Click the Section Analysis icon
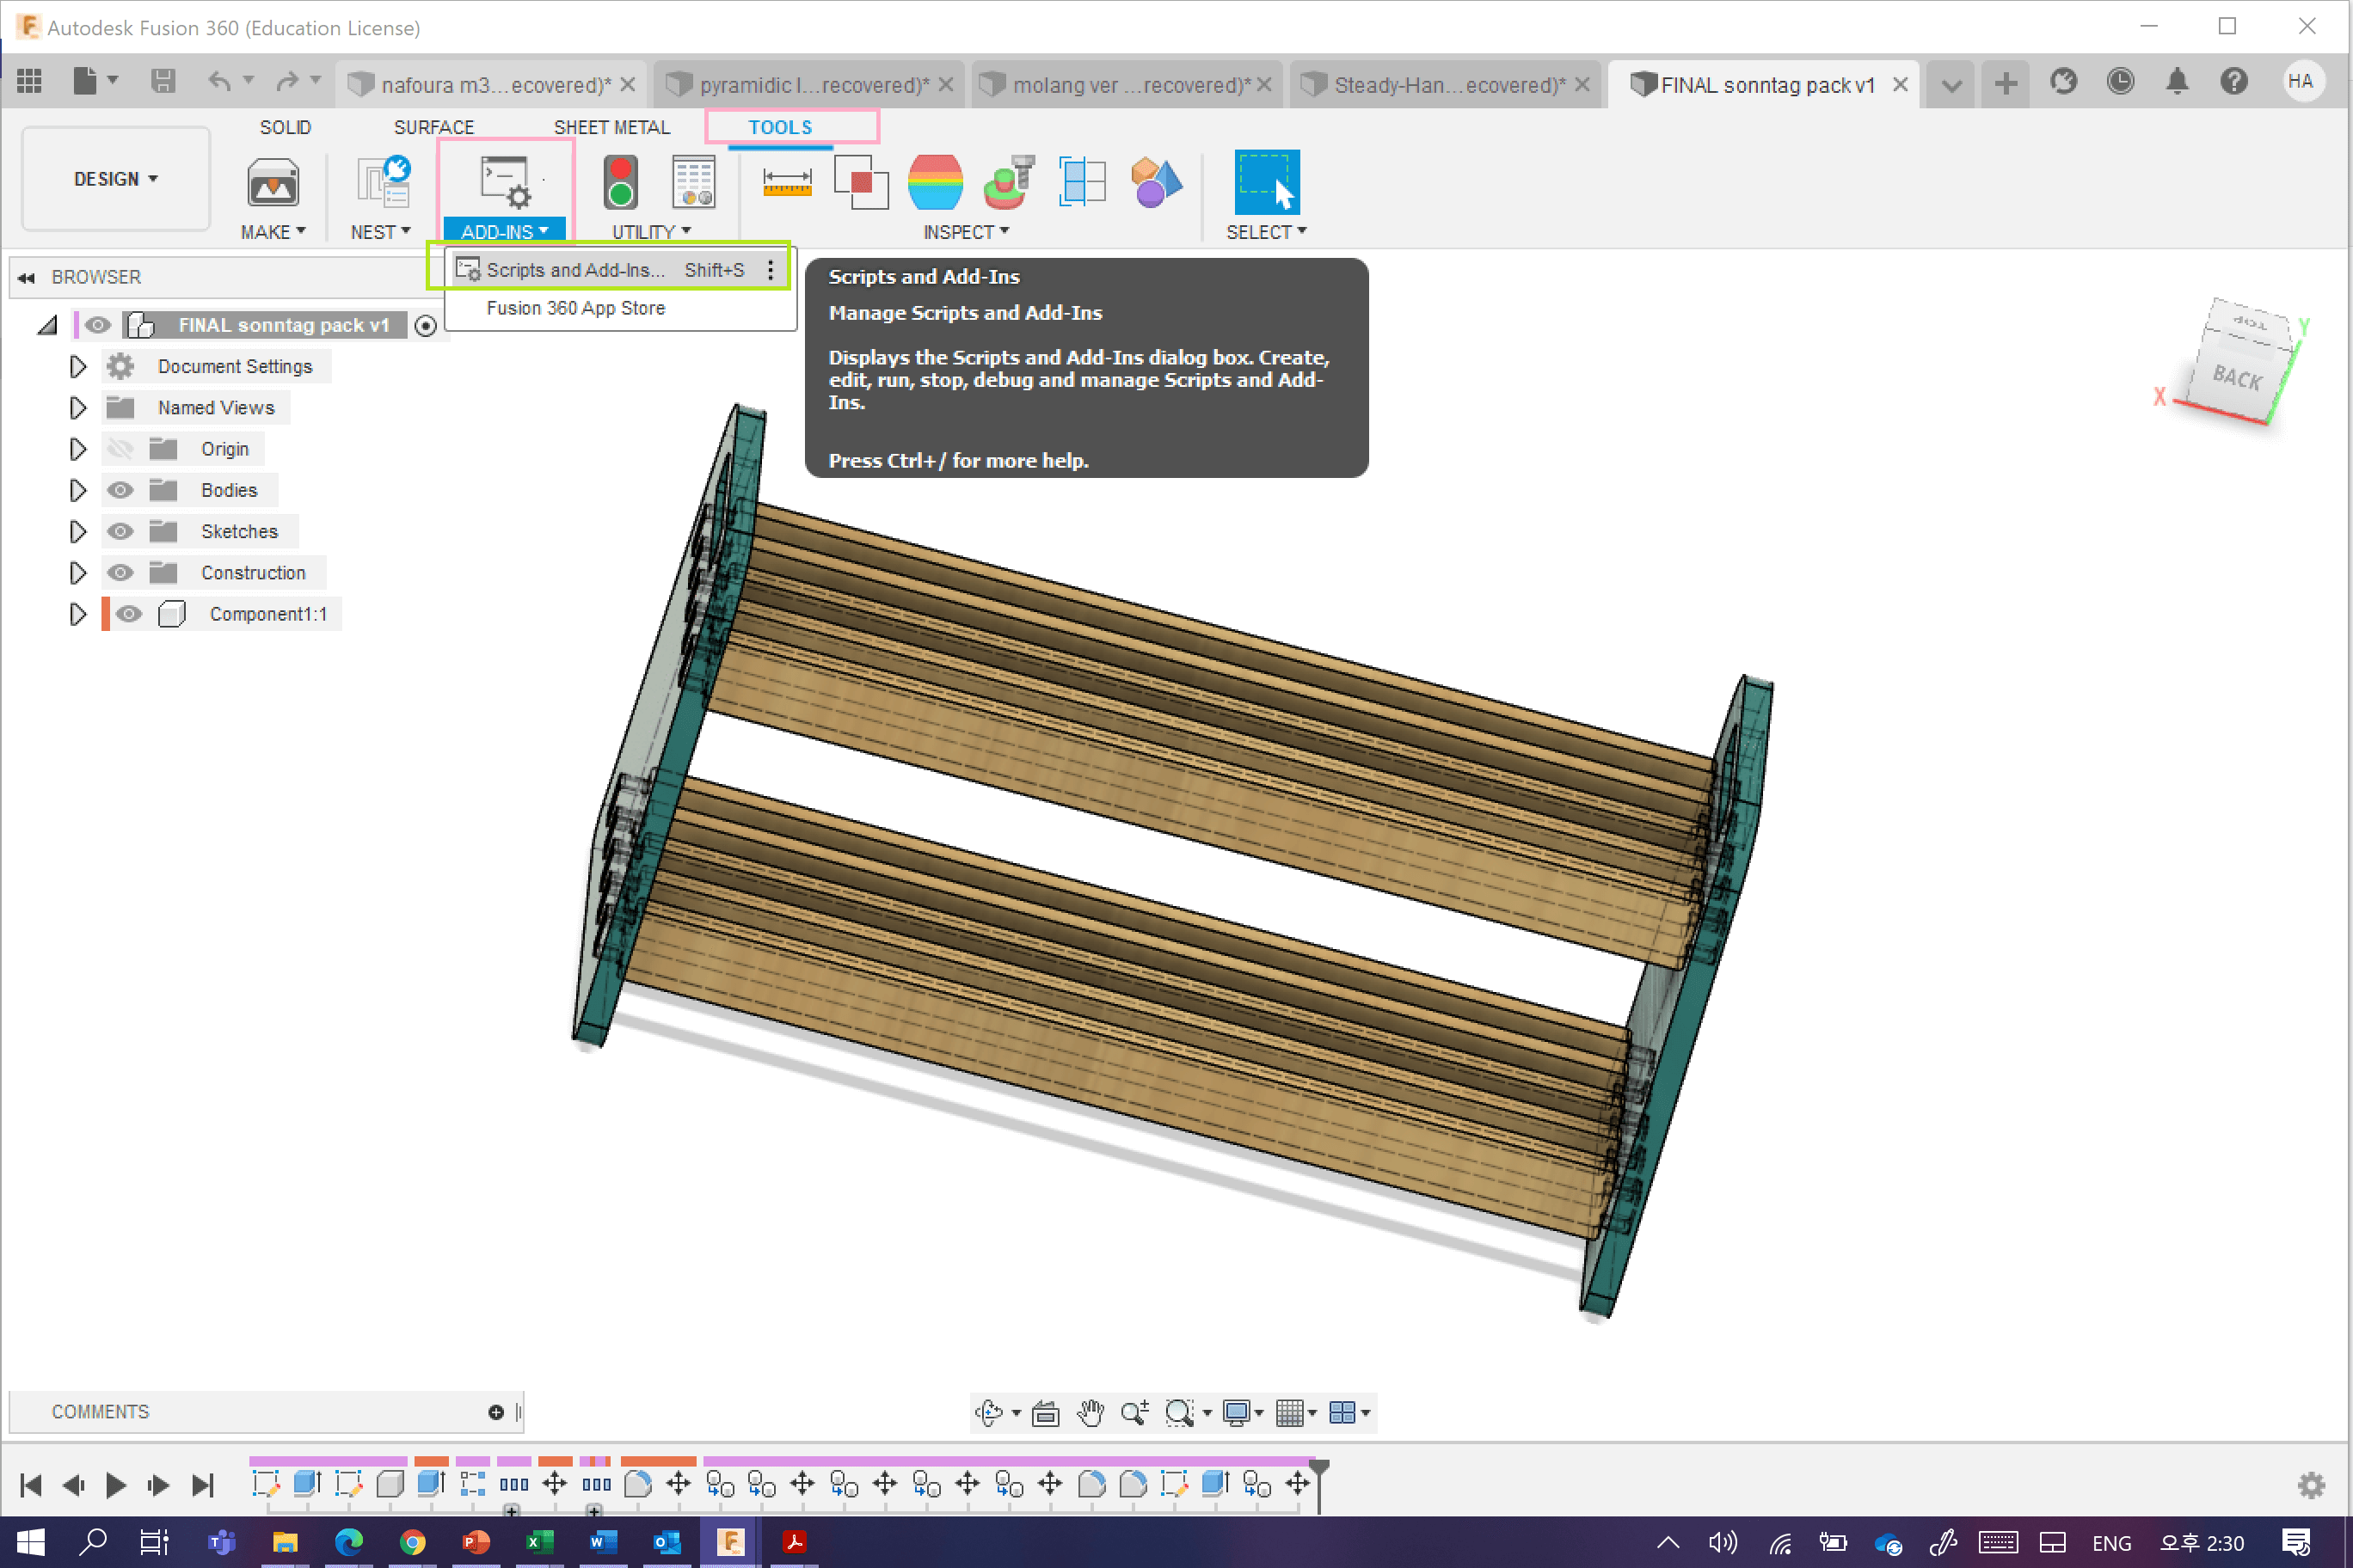Image resolution: width=2353 pixels, height=1568 pixels. coord(1081,182)
